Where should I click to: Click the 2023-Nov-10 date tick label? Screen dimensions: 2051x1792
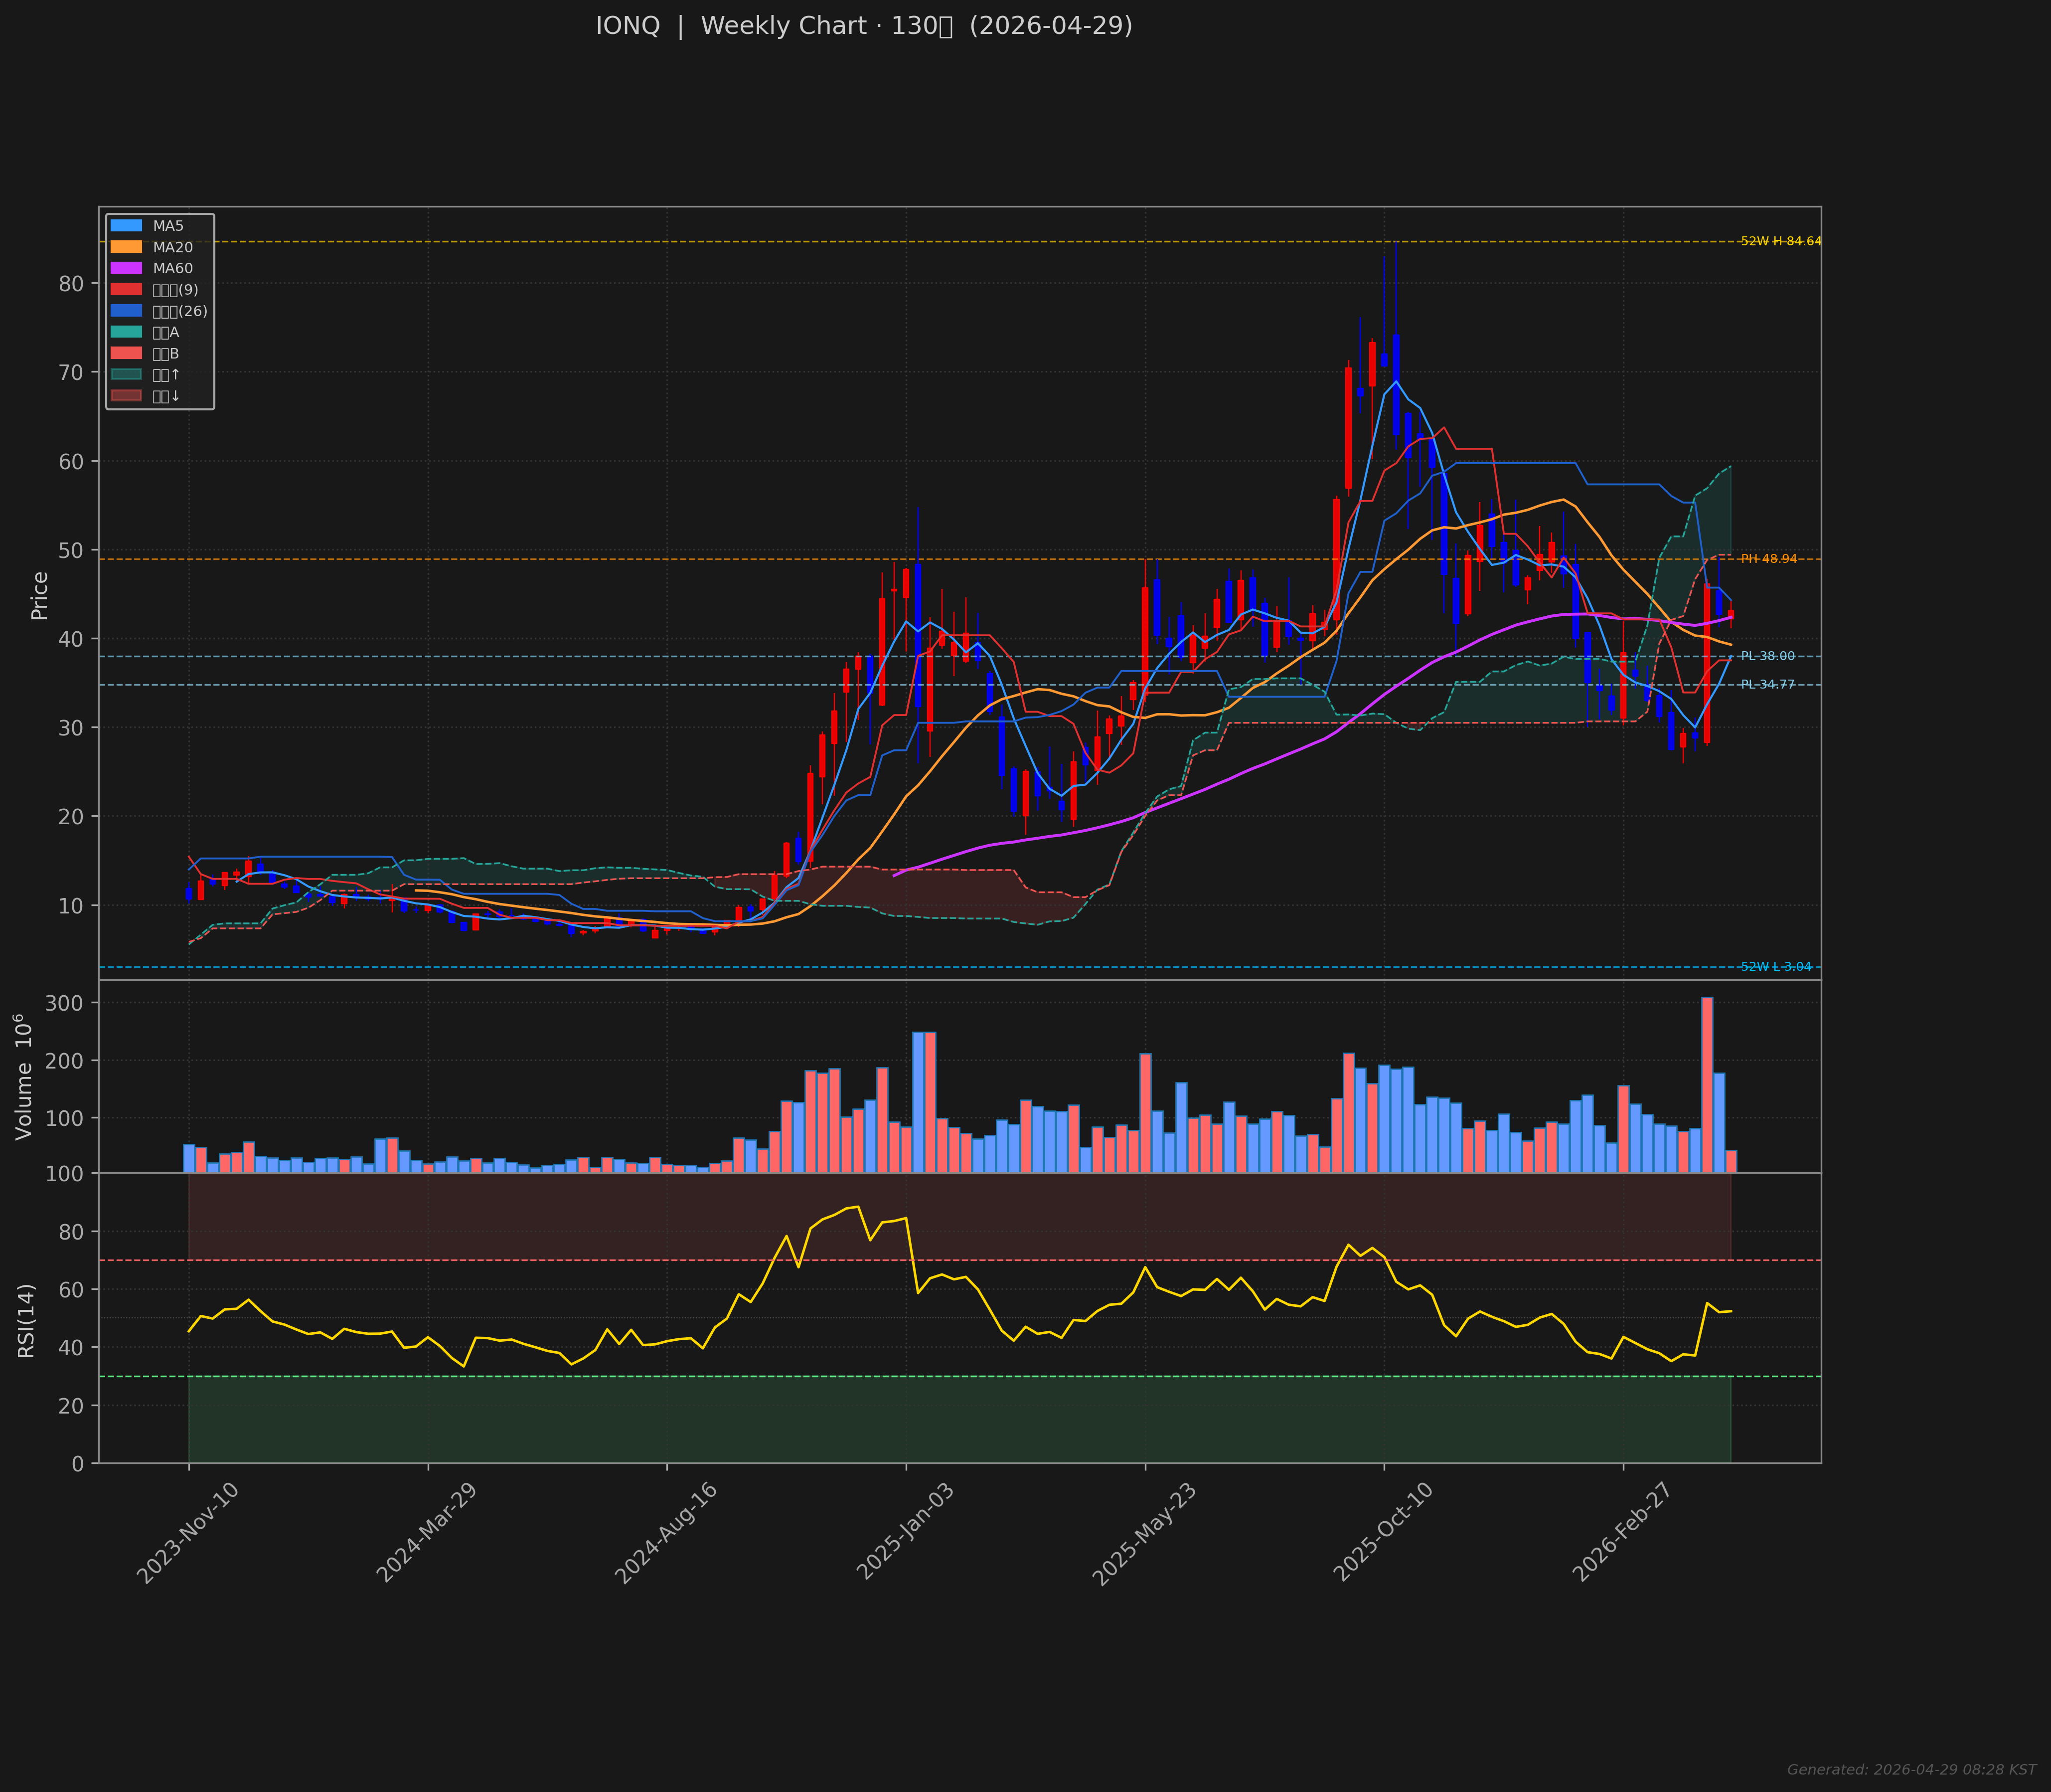[x=188, y=1533]
